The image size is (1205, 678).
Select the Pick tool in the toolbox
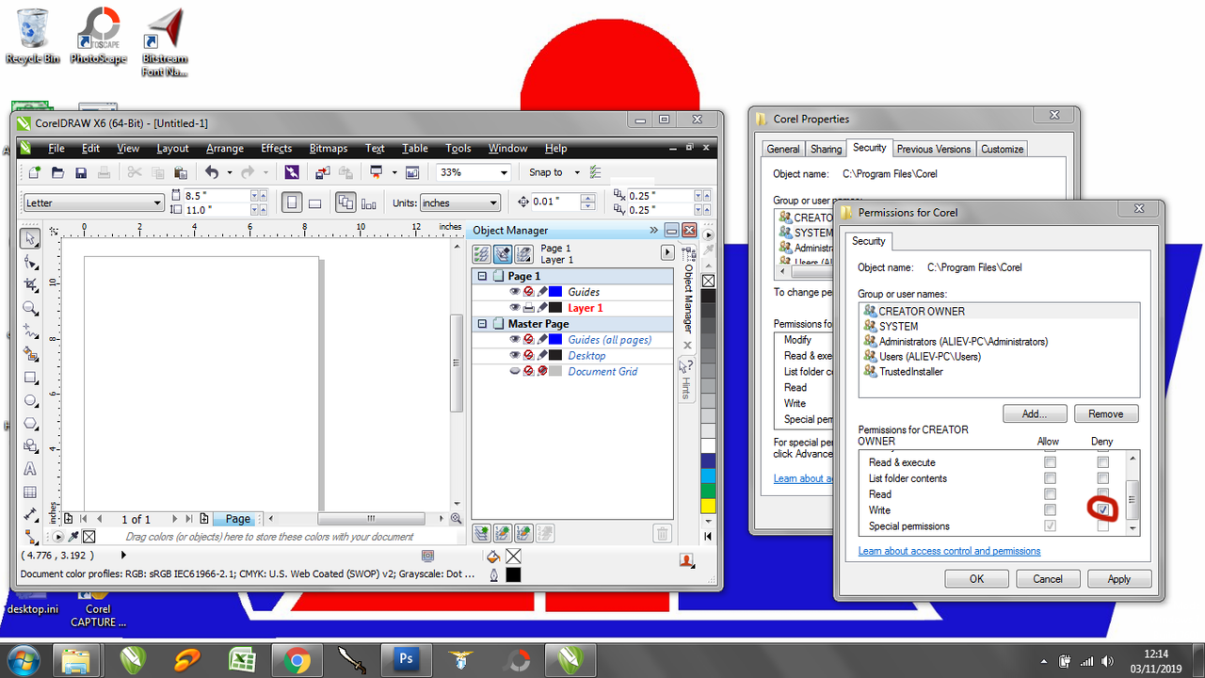click(x=30, y=238)
